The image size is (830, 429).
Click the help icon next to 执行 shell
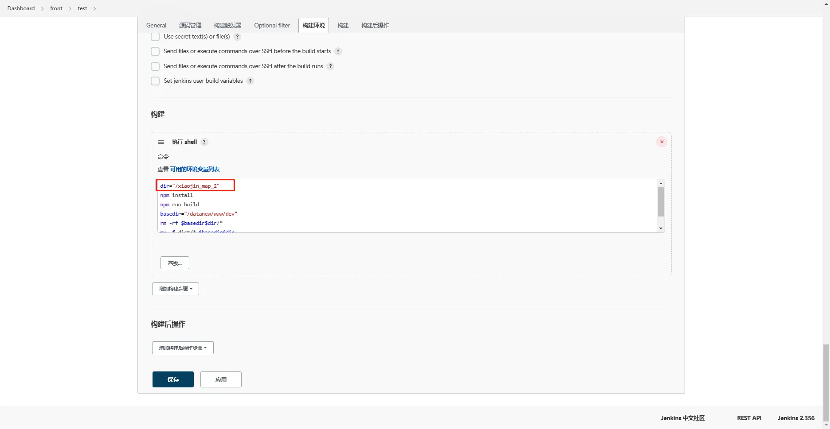click(x=204, y=142)
